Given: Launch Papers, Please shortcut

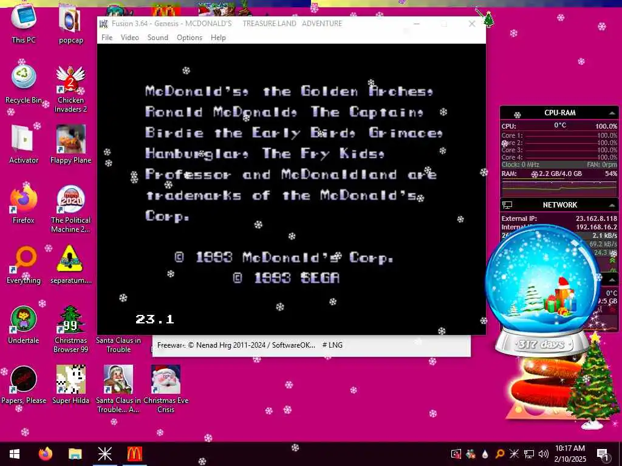Looking at the screenshot, I should pyautogui.click(x=24, y=385).
